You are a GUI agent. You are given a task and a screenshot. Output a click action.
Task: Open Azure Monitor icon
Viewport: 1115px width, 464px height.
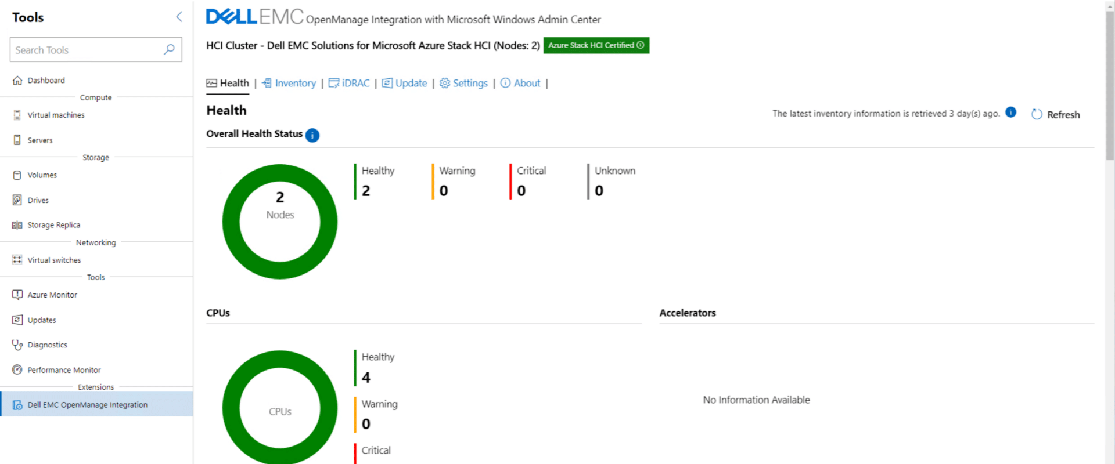17,295
